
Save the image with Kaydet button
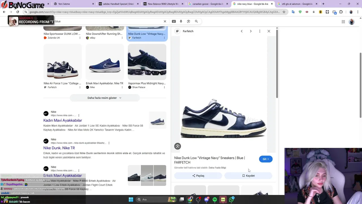point(248,176)
